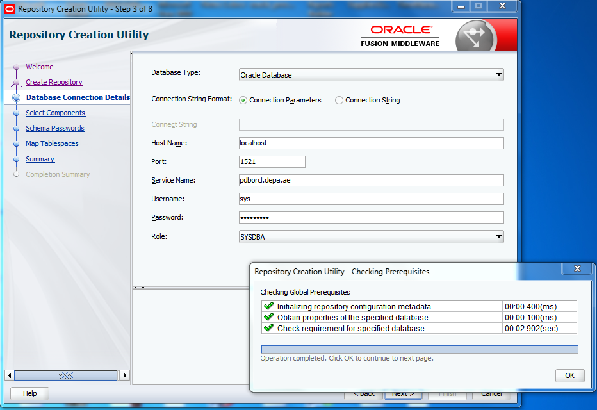Image resolution: width=597 pixels, height=410 pixels.
Task: Click the Schema Passwords step bullet
Action: (x=16, y=129)
